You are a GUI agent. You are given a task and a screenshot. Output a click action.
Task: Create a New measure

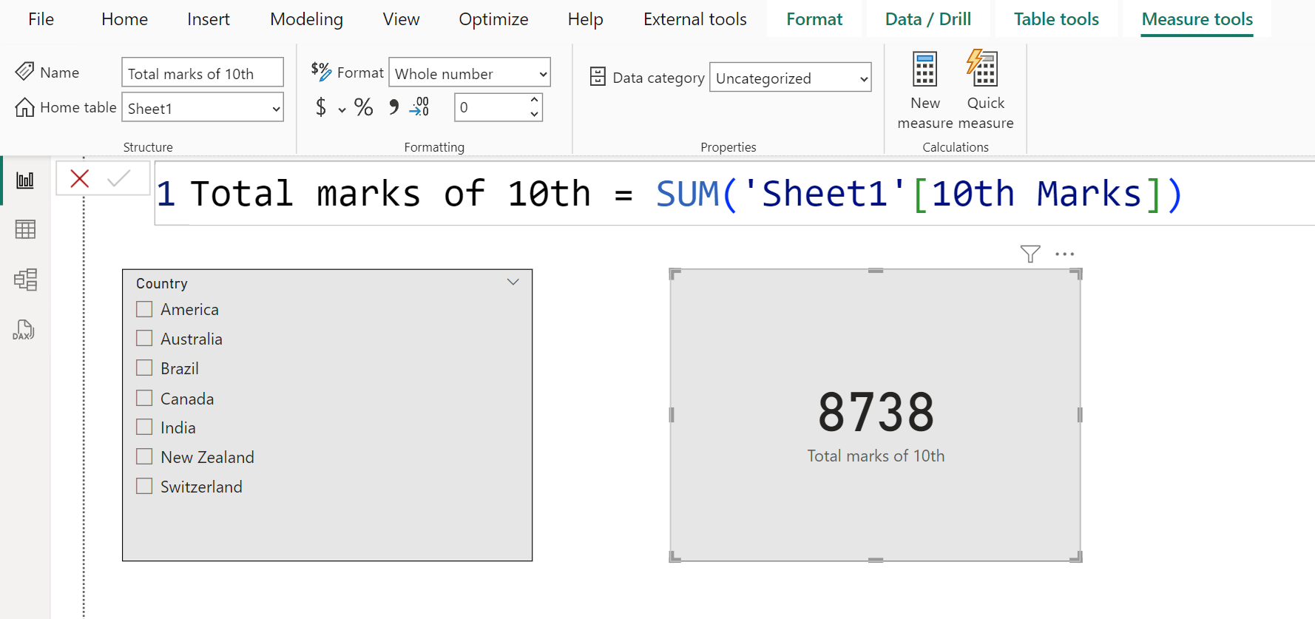924,90
